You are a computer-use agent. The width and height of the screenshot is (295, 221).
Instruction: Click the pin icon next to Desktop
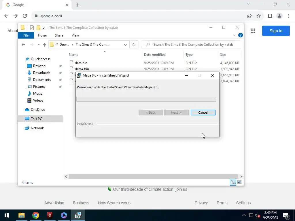click(x=60, y=66)
